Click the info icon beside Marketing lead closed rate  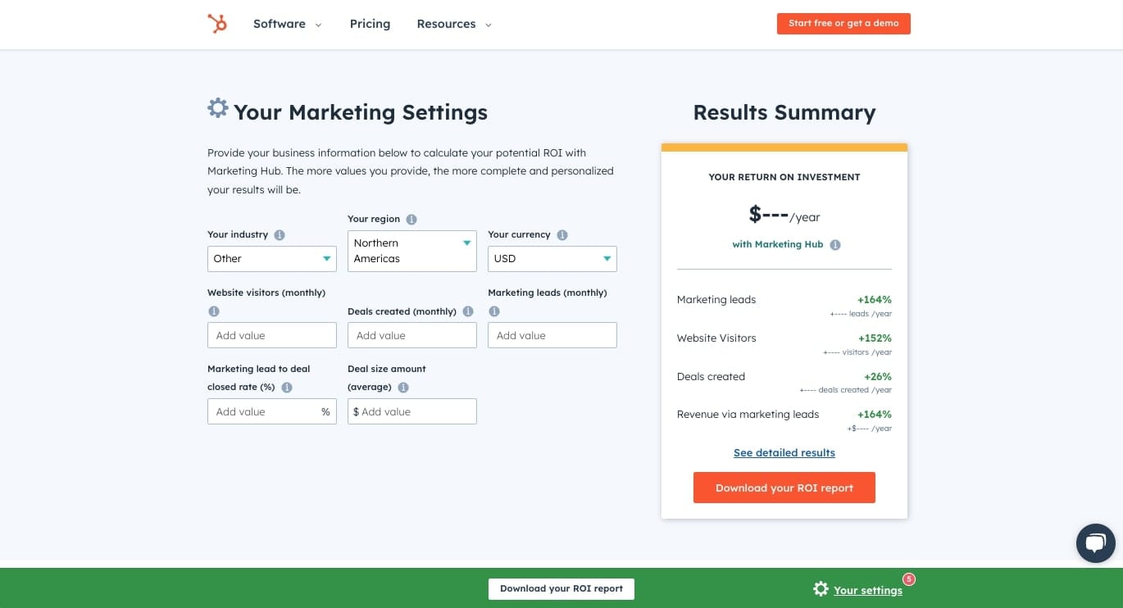click(x=287, y=387)
